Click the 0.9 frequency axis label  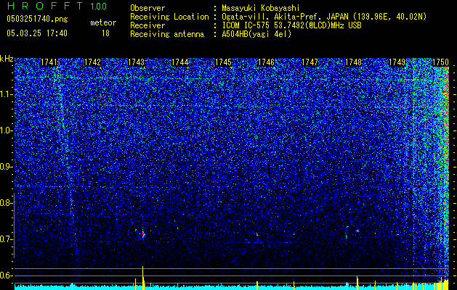pos(5,167)
